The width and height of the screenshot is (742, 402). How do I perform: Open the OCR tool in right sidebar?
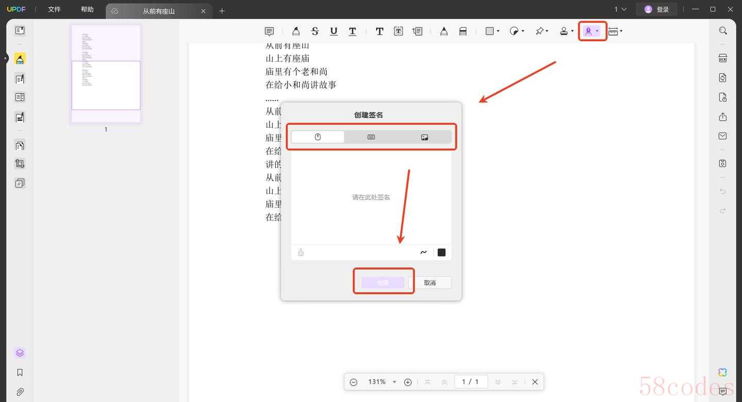coord(722,58)
